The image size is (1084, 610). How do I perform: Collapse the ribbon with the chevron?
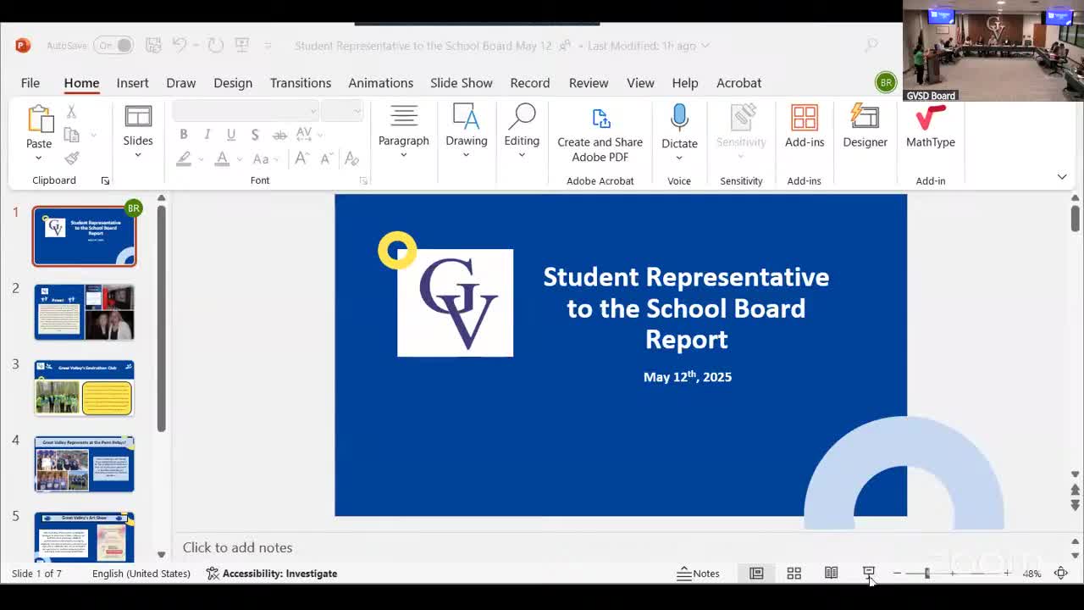pos(1061,176)
